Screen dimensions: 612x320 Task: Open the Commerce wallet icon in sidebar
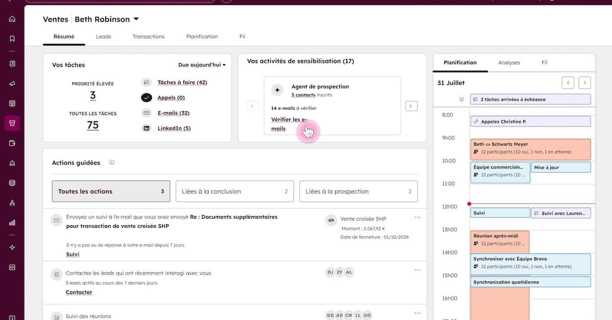coord(12,143)
